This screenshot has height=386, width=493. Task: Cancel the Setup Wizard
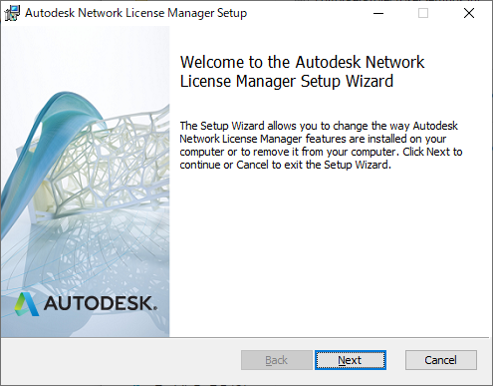(441, 360)
